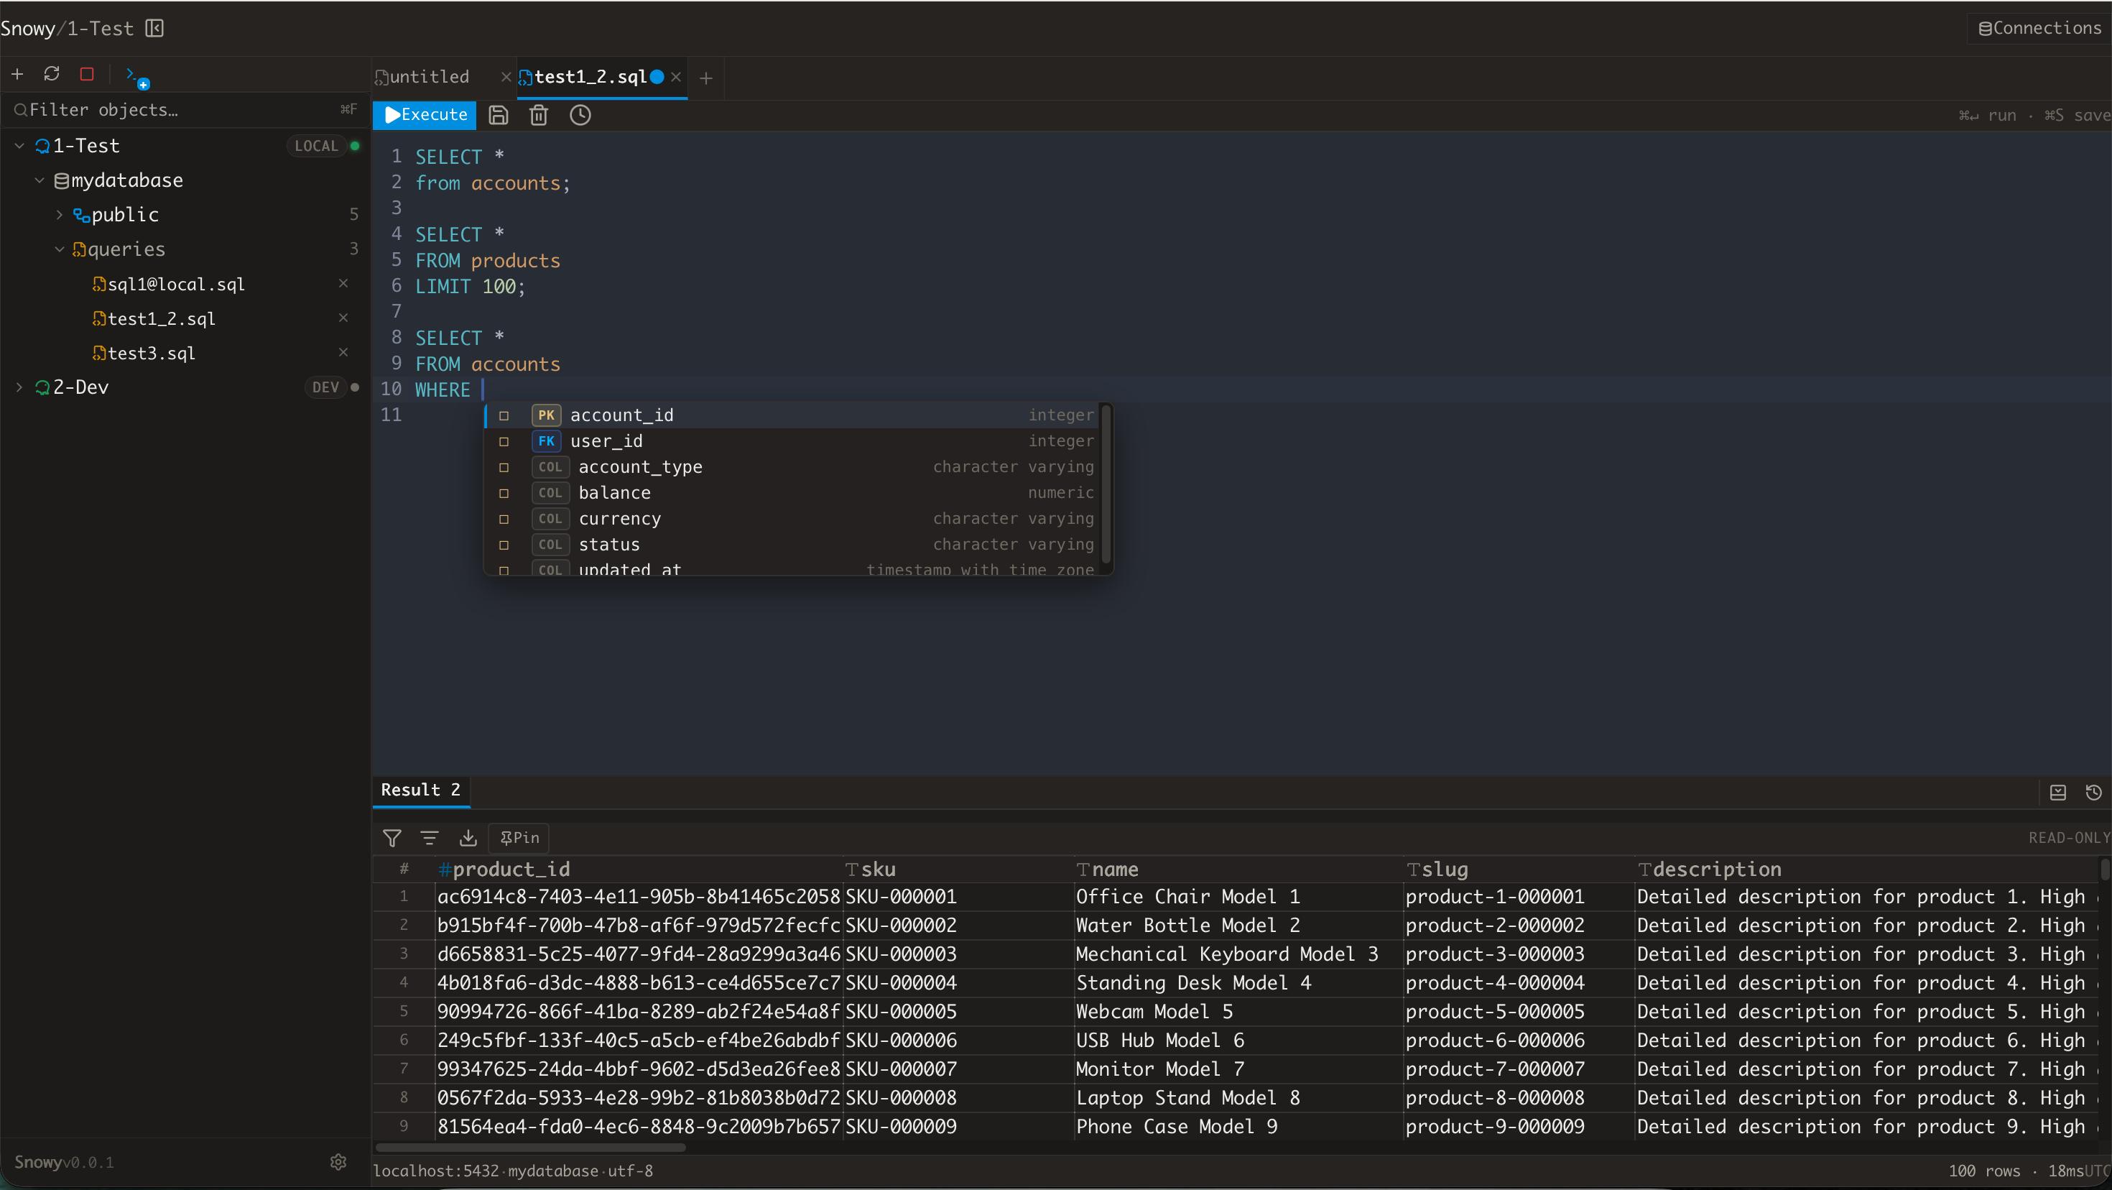The image size is (2112, 1190).
Task: Open sort rows icon in results
Action: (430, 837)
